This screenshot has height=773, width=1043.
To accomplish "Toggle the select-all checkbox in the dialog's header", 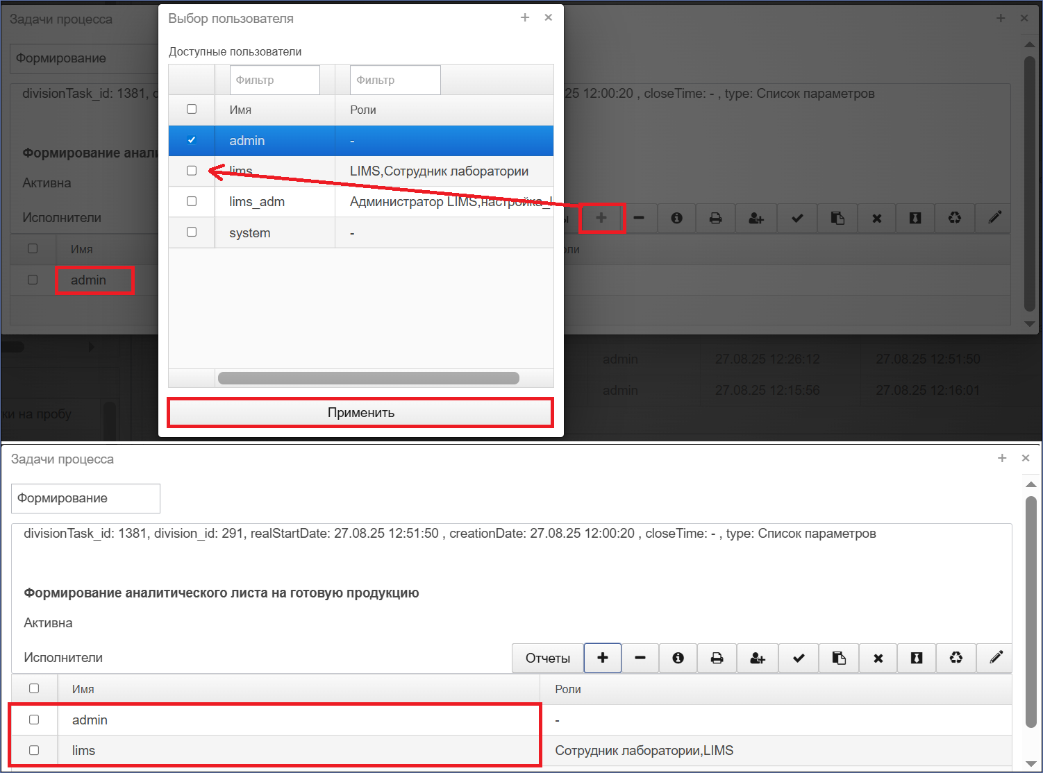I will (x=192, y=109).
